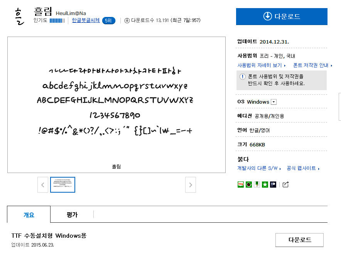
Task: Go to previous preview thumbnail
Action: point(42,185)
